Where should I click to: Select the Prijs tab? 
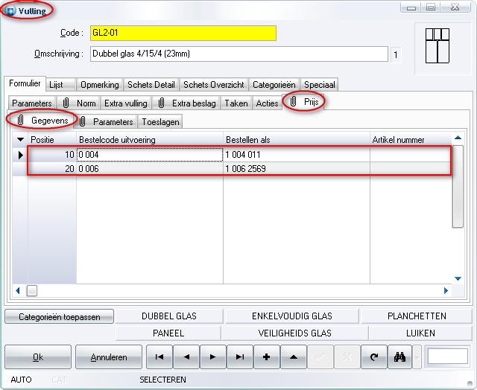click(x=304, y=102)
